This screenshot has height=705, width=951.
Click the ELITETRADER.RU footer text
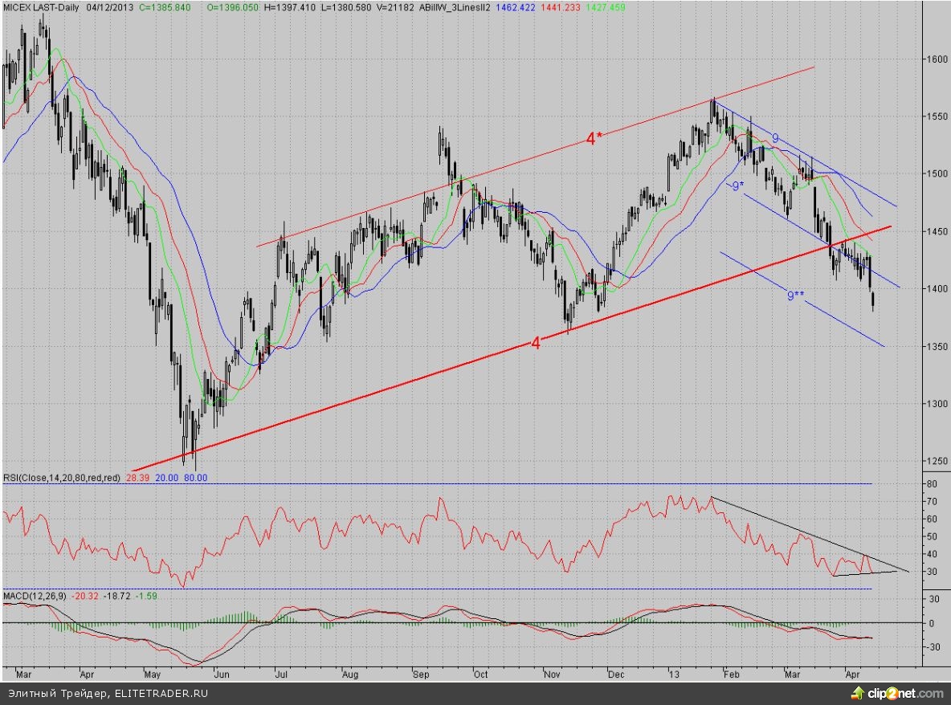(x=161, y=694)
